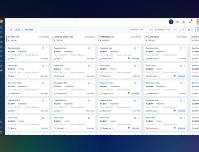Click Freddy icon on Trending Yearin Signed up deal
Viewport: 199px width, 152px height.
tap(129, 128)
